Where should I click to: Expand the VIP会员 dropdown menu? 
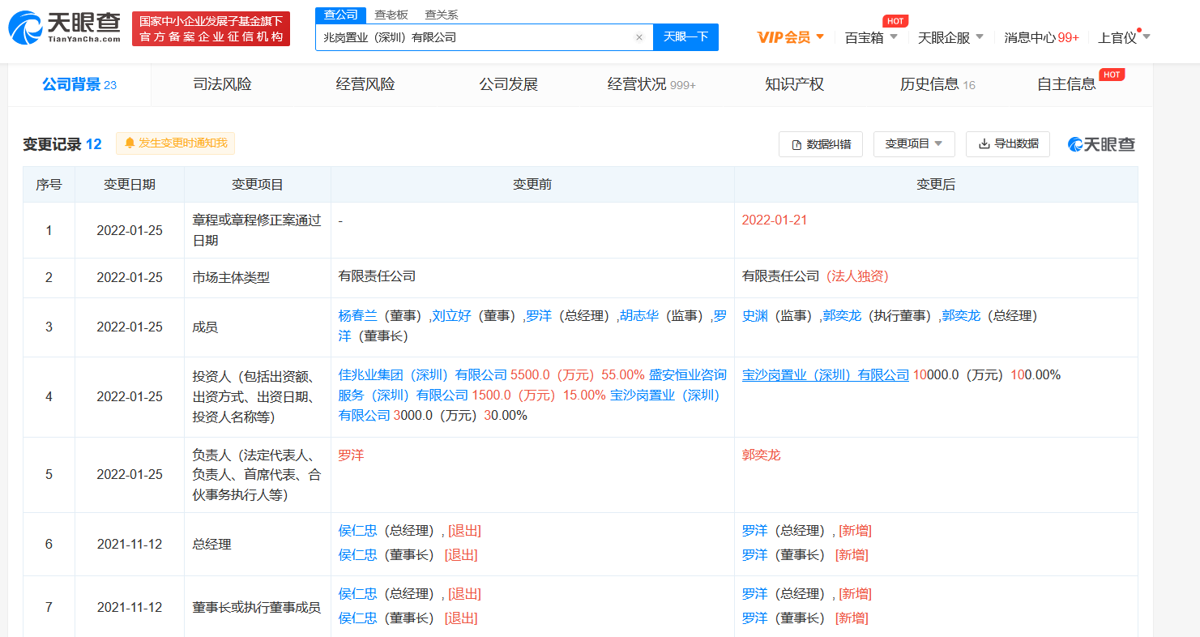click(790, 37)
